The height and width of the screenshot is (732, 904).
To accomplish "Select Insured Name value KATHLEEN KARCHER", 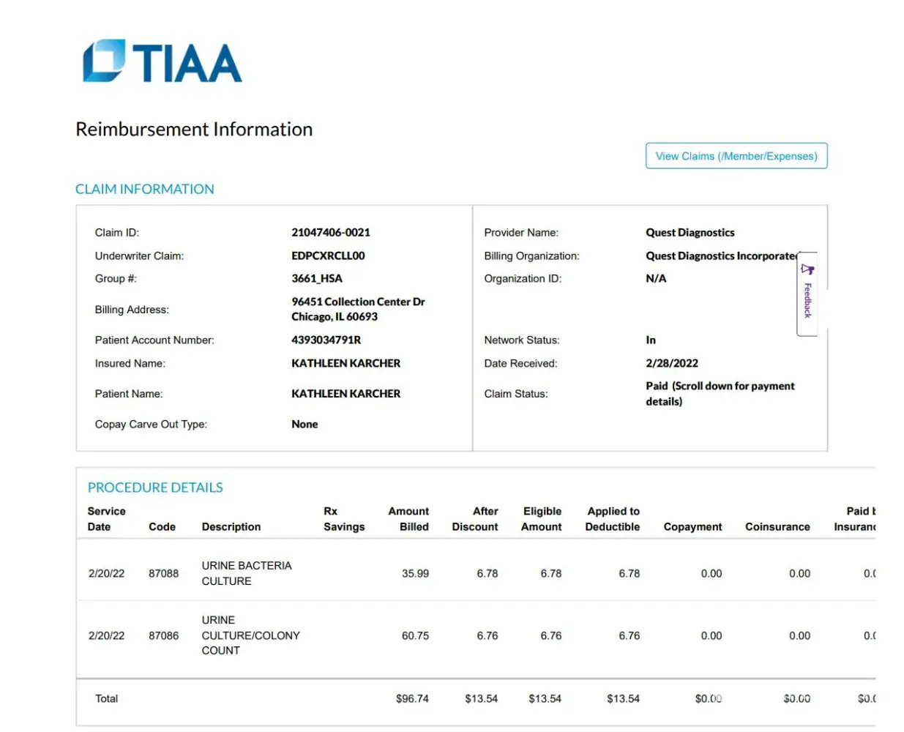I will point(345,363).
